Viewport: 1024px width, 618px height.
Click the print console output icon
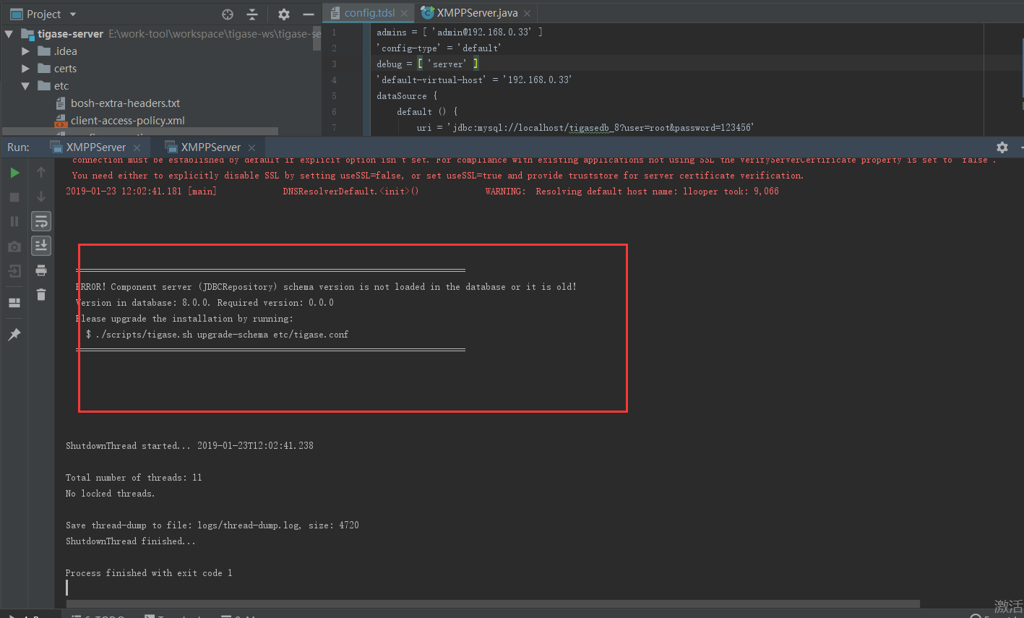(x=41, y=270)
